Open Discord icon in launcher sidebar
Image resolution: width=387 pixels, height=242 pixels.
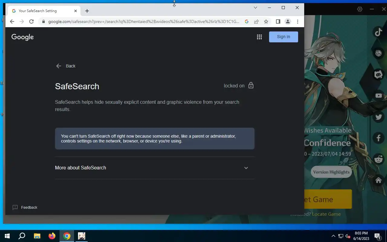coord(379,74)
